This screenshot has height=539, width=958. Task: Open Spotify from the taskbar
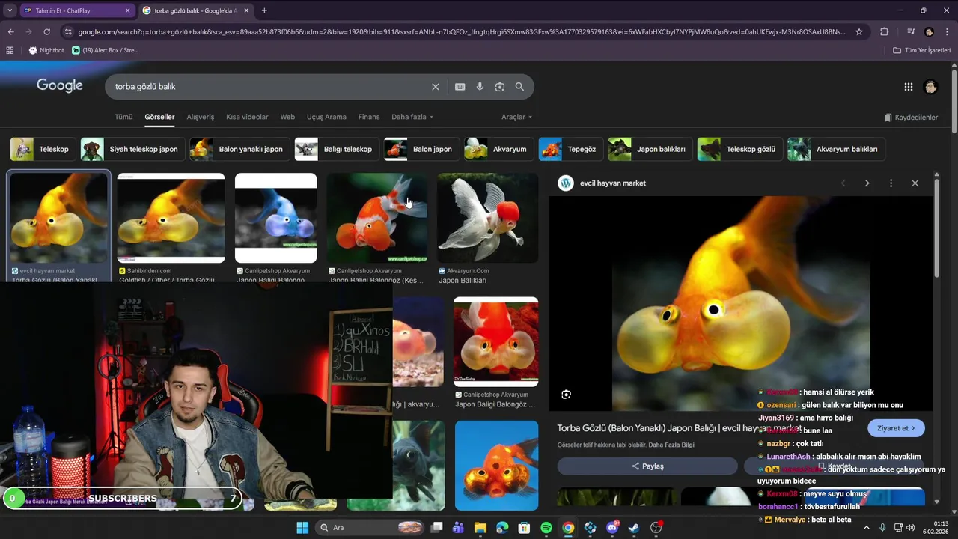click(546, 528)
